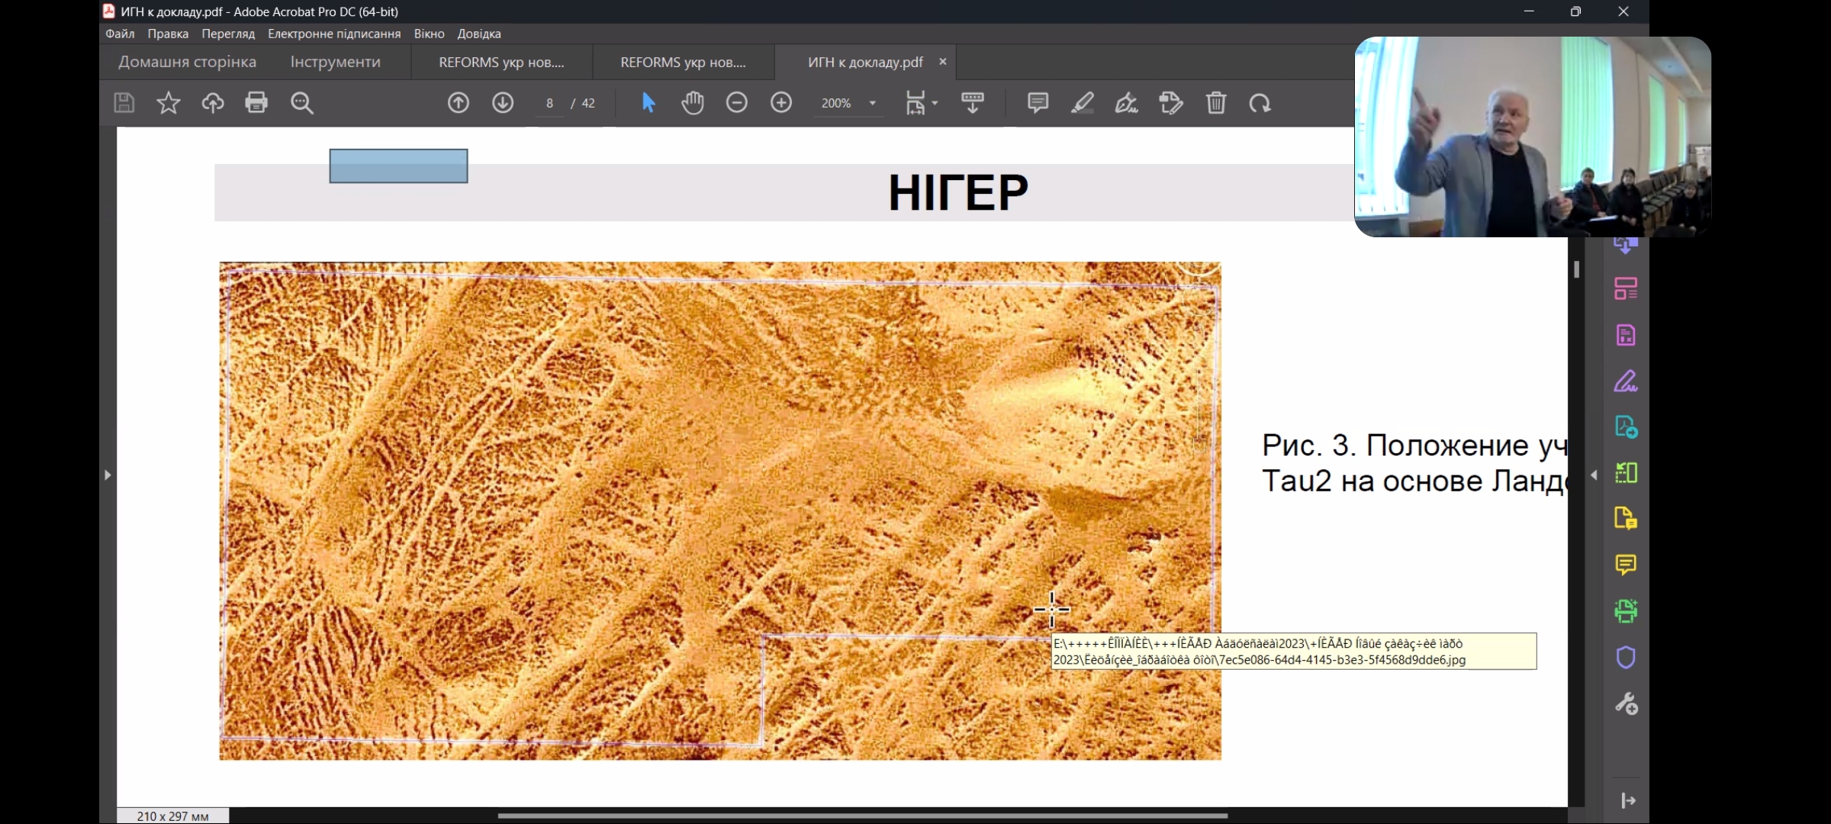Activate the Hand pan tool
Screen dimensions: 1831x824
click(x=693, y=103)
